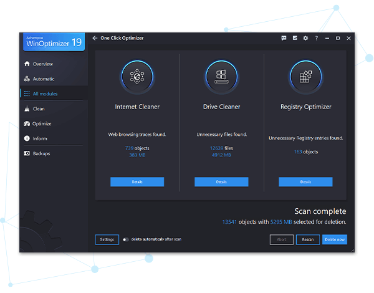Click the window size grip corner
Viewport: 374px width, 293px height.
pos(353,250)
